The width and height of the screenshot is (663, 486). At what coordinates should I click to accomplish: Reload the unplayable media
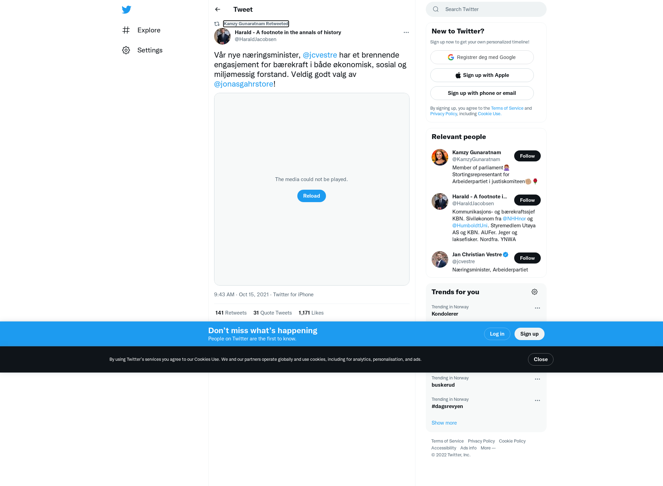point(311,196)
